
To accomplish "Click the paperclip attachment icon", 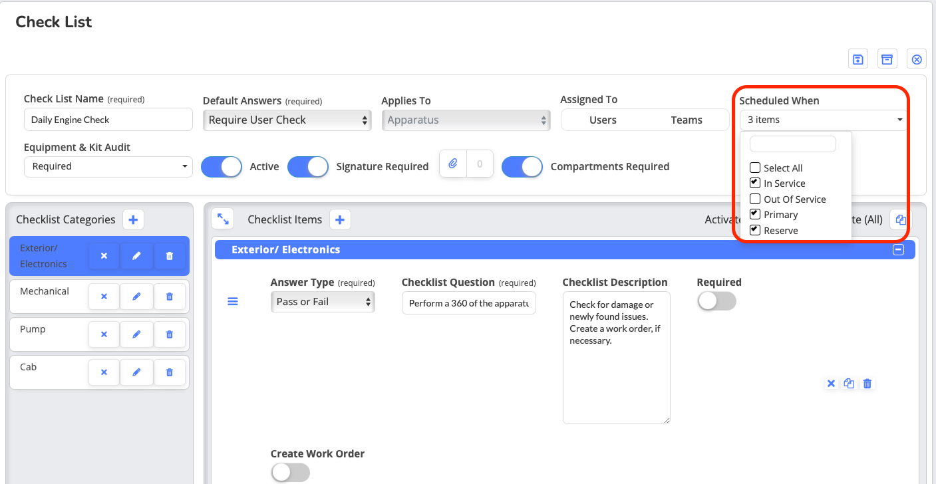I will (x=453, y=164).
